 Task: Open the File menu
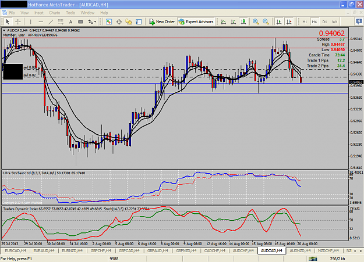(12, 13)
